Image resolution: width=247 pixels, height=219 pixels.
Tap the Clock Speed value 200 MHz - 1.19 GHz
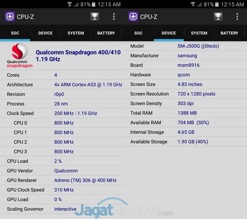76,113
